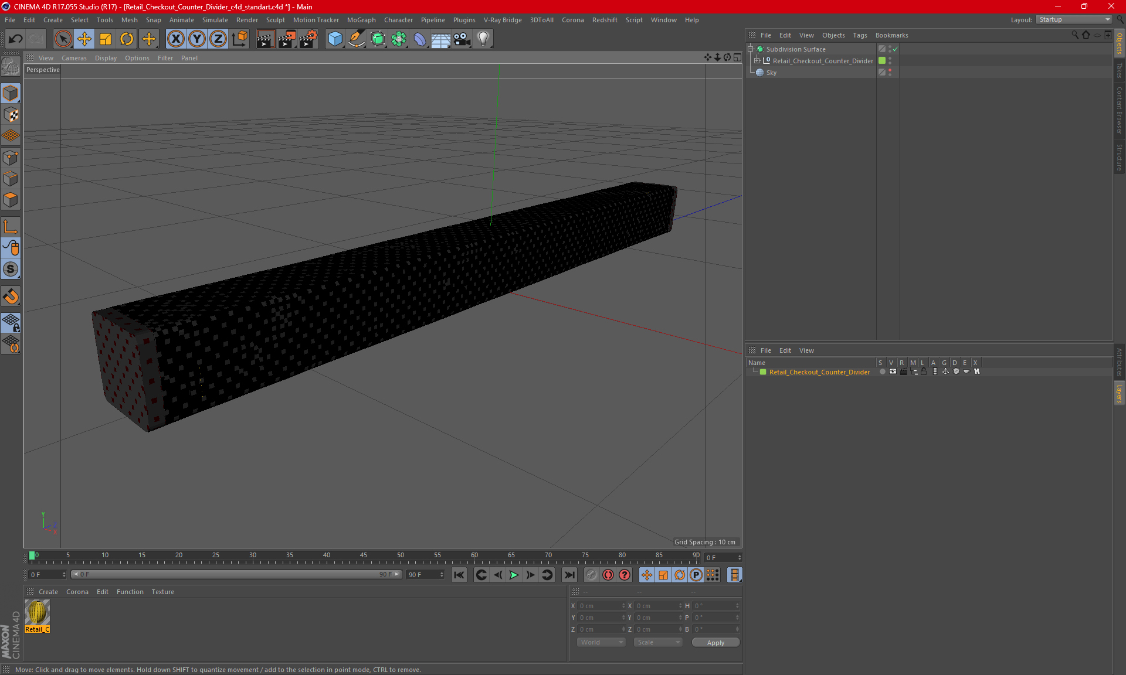Open the viewport Filter menu
The image size is (1126, 675).
165,58
